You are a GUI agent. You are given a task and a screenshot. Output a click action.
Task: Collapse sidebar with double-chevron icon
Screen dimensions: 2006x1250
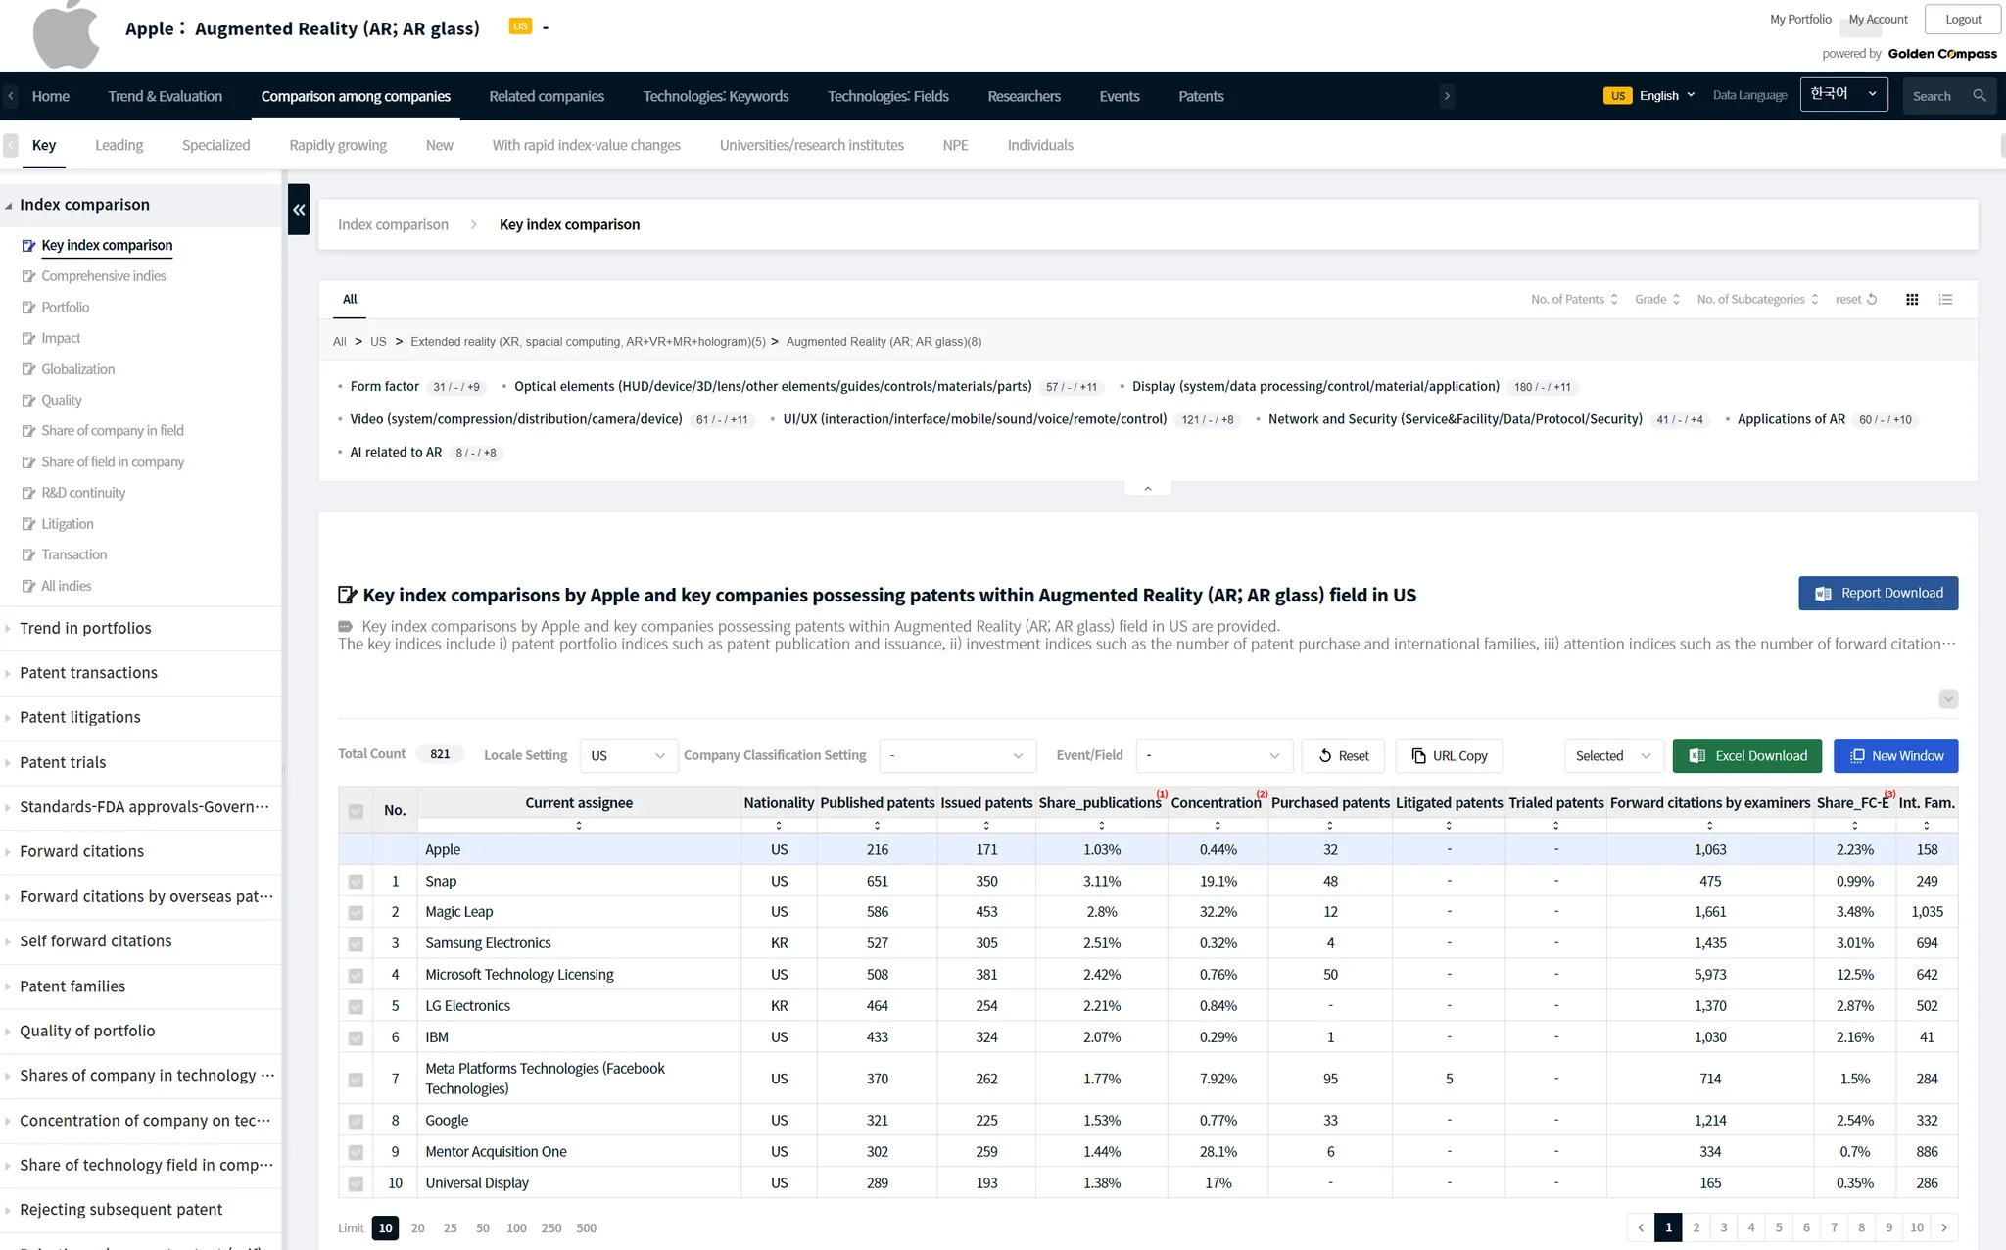299,210
